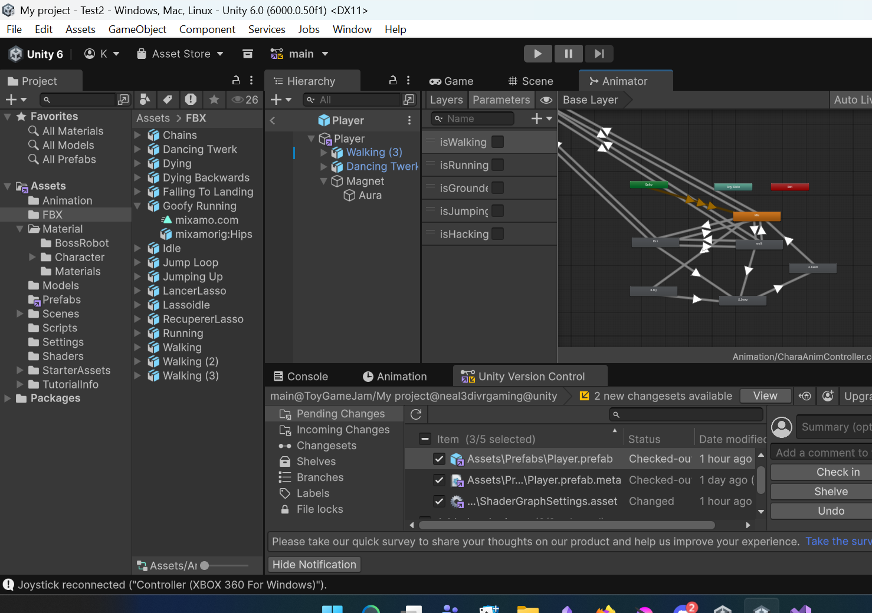
Task: Toggle the select-all Item header checkbox
Action: click(425, 439)
